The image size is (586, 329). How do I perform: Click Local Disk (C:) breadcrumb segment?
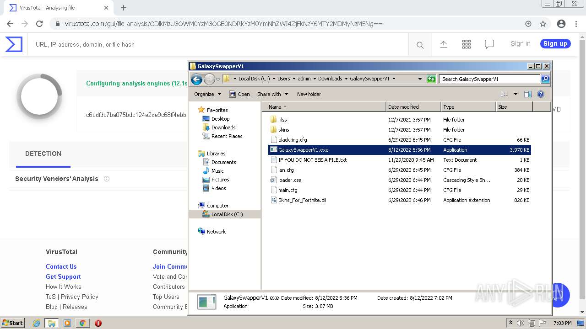(254, 79)
